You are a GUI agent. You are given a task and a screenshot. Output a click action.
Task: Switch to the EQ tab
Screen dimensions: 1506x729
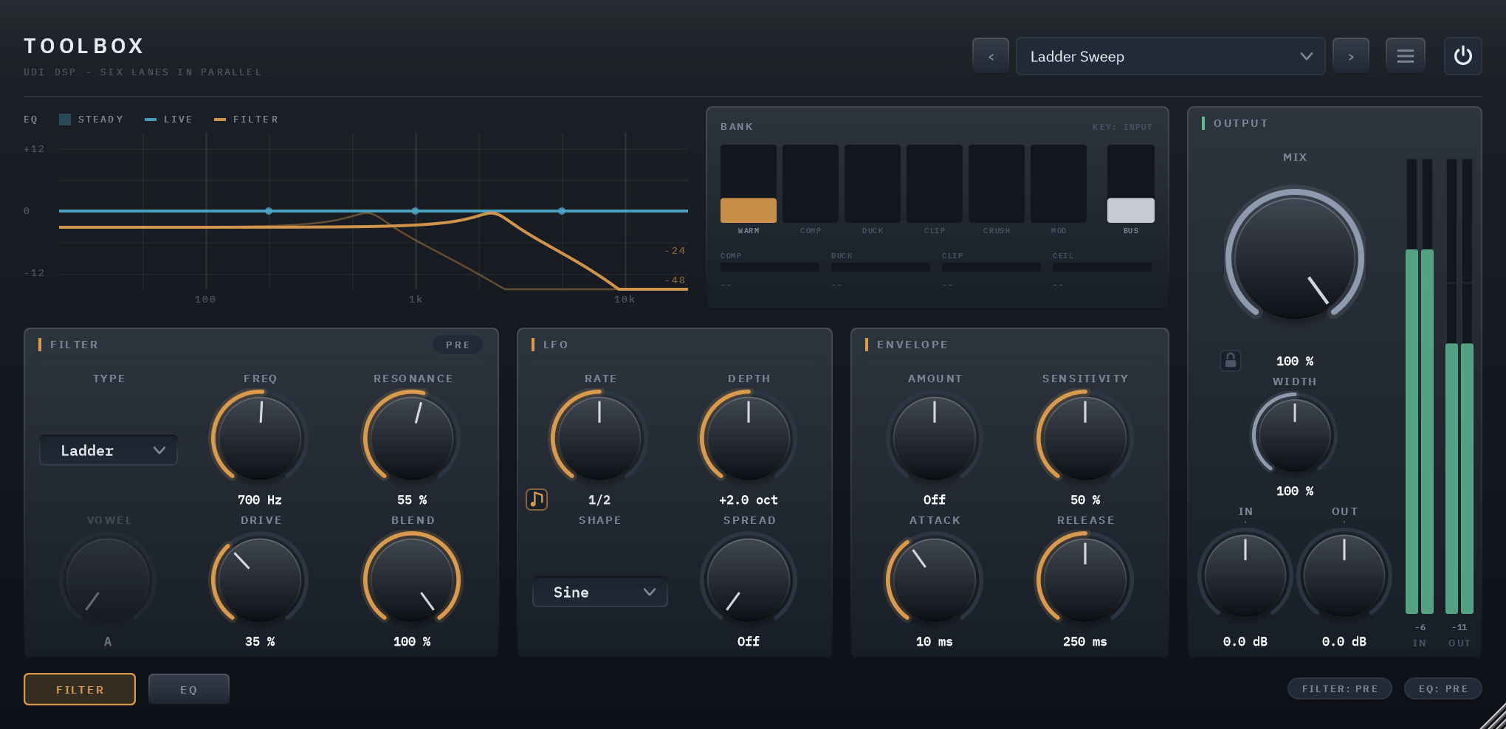coord(189,689)
